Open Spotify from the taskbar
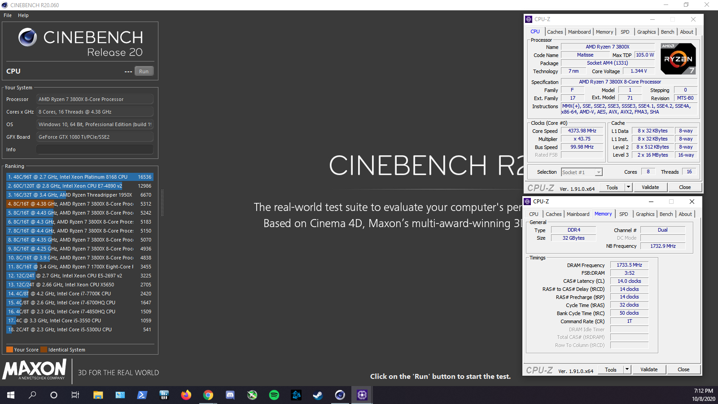 tap(274, 395)
